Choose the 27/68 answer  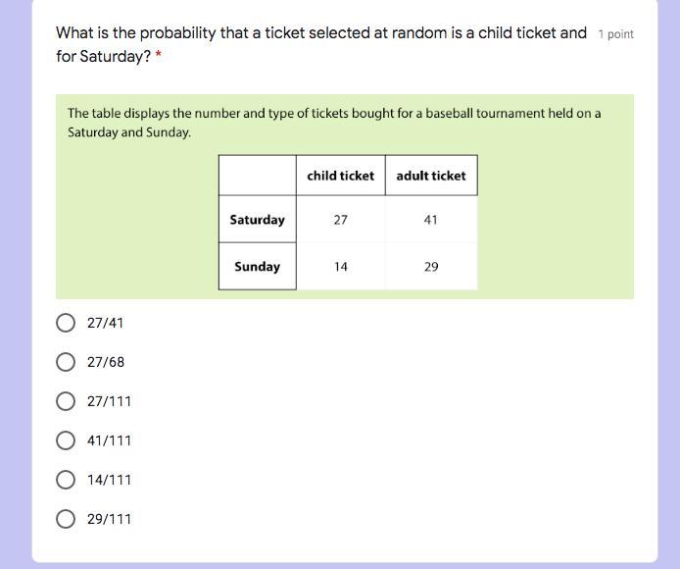pyautogui.click(x=66, y=362)
